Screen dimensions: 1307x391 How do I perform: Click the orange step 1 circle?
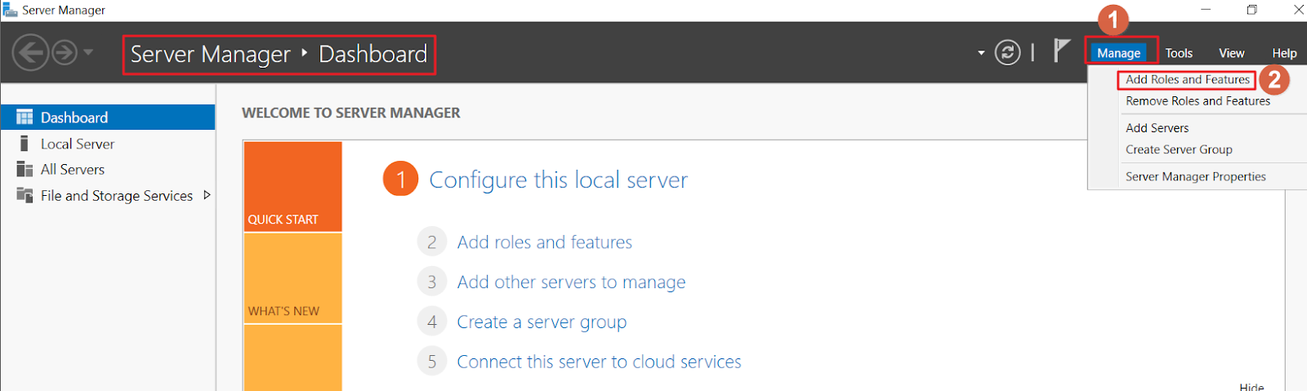click(400, 179)
